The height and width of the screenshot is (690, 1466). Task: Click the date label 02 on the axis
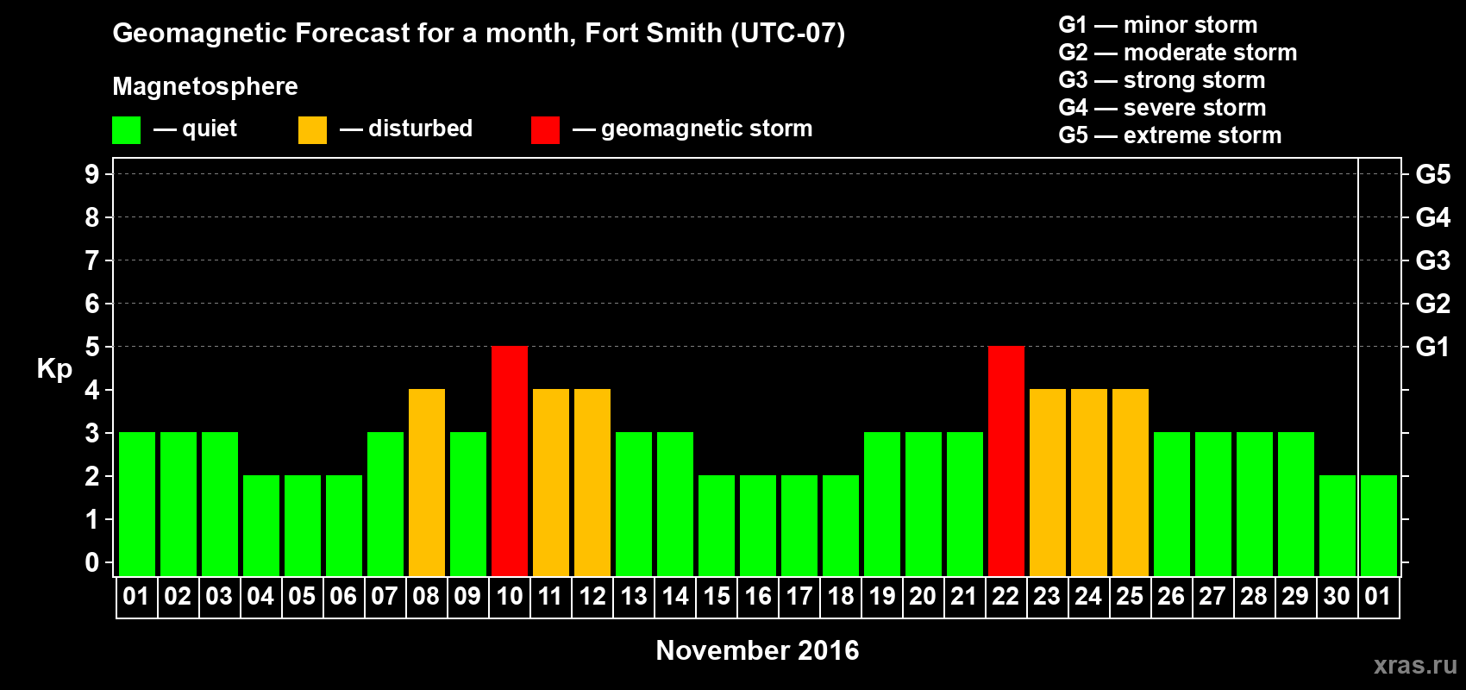click(178, 596)
